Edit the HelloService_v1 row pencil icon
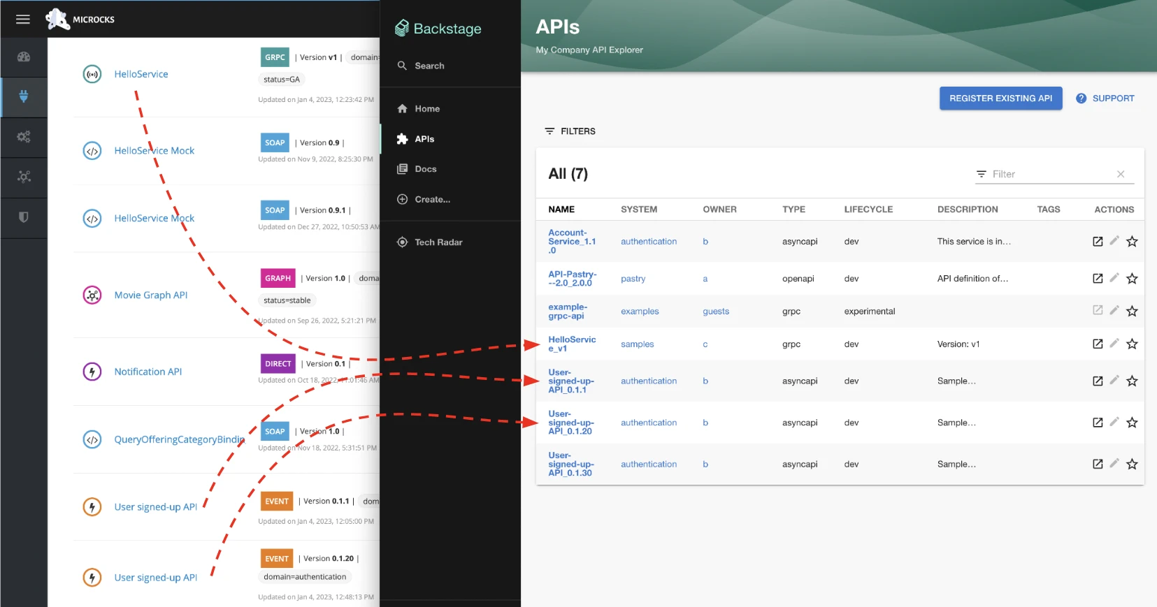This screenshot has width=1157, height=607. 1114,344
